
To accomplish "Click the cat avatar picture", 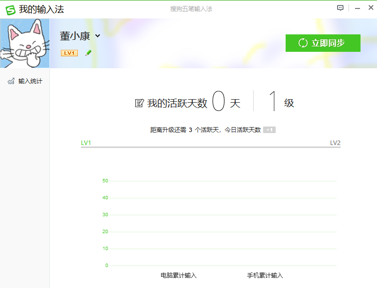I will click(25, 43).
